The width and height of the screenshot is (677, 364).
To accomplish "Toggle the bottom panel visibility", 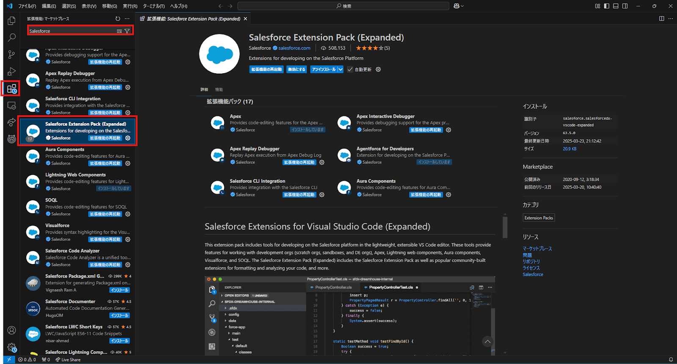I will click(616, 6).
